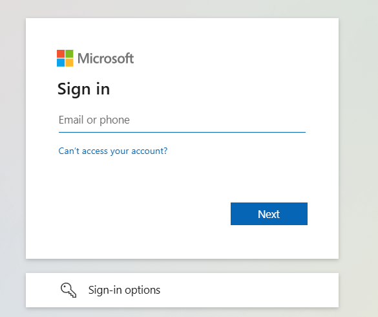Click the key icon beside Sign-in options
The height and width of the screenshot is (317, 378).
point(68,290)
